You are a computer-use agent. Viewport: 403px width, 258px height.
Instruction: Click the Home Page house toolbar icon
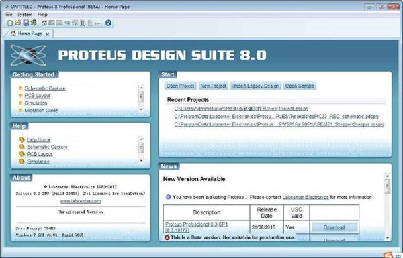click(x=44, y=23)
